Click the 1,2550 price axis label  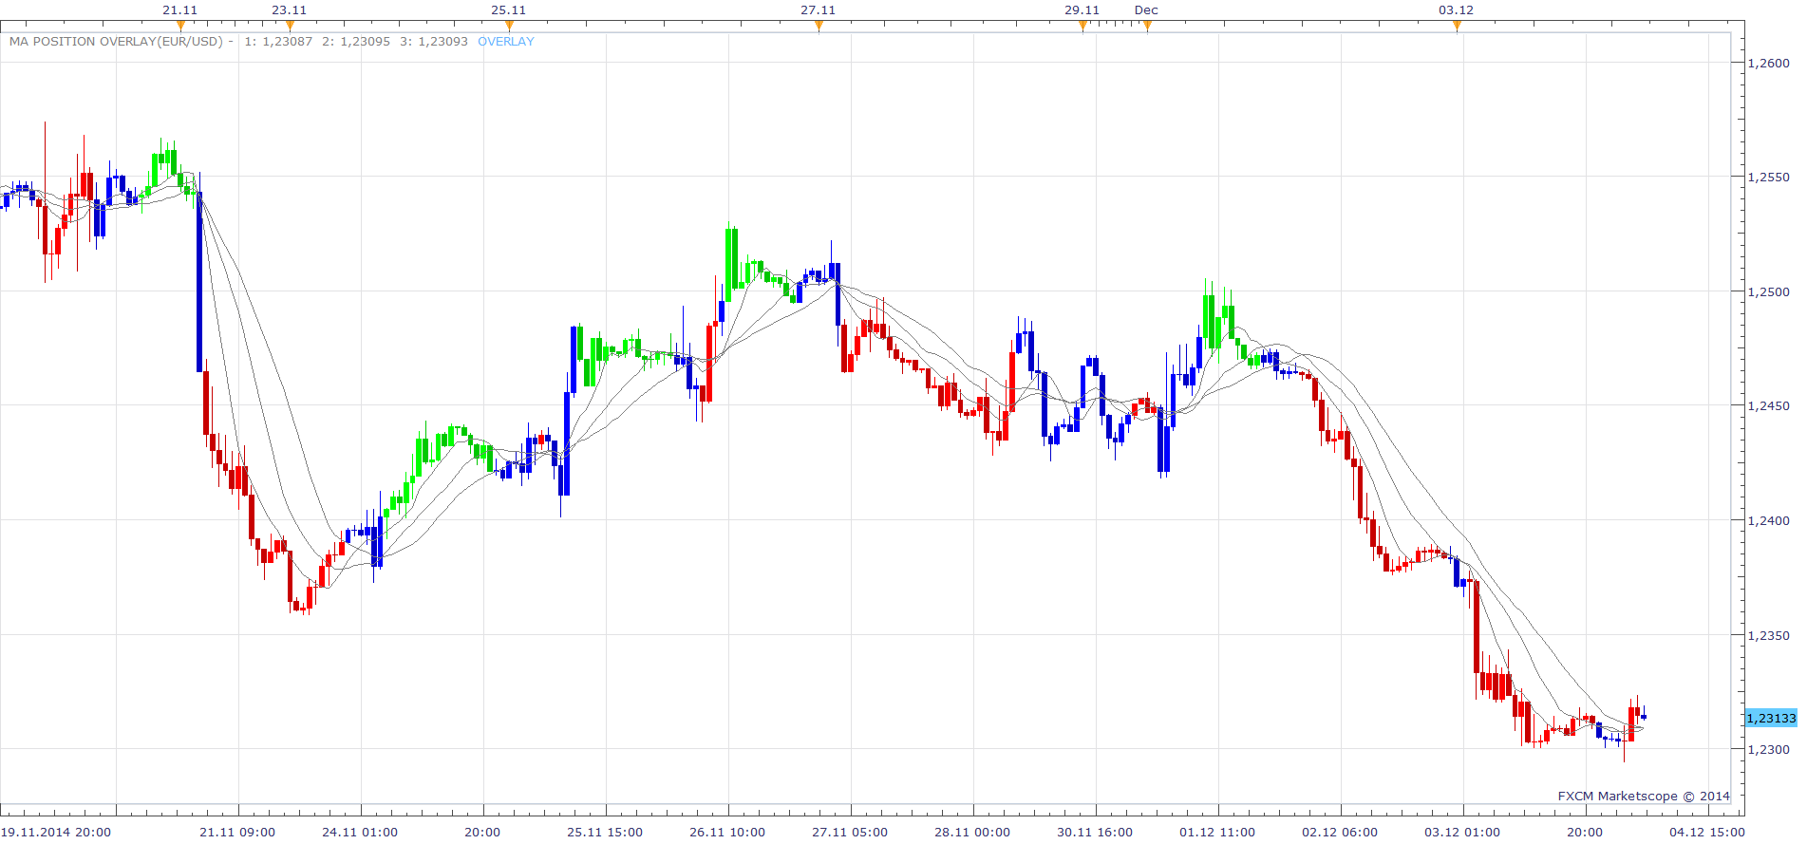click(x=1769, y=178)
